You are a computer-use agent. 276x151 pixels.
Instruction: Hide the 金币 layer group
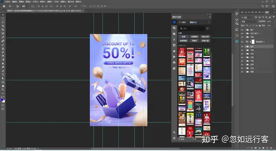coord(242,46)
